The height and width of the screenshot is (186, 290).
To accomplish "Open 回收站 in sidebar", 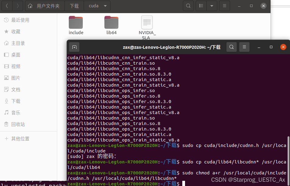I will (x=29, y=124).
